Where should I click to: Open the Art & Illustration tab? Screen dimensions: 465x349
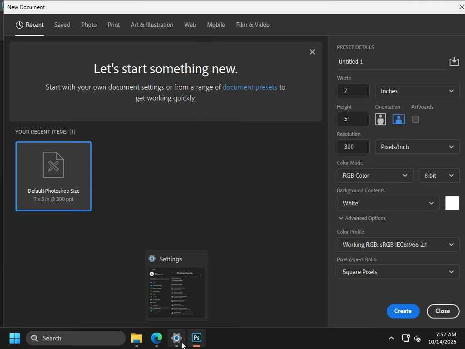pyautogui.click(x=152, y=25)
